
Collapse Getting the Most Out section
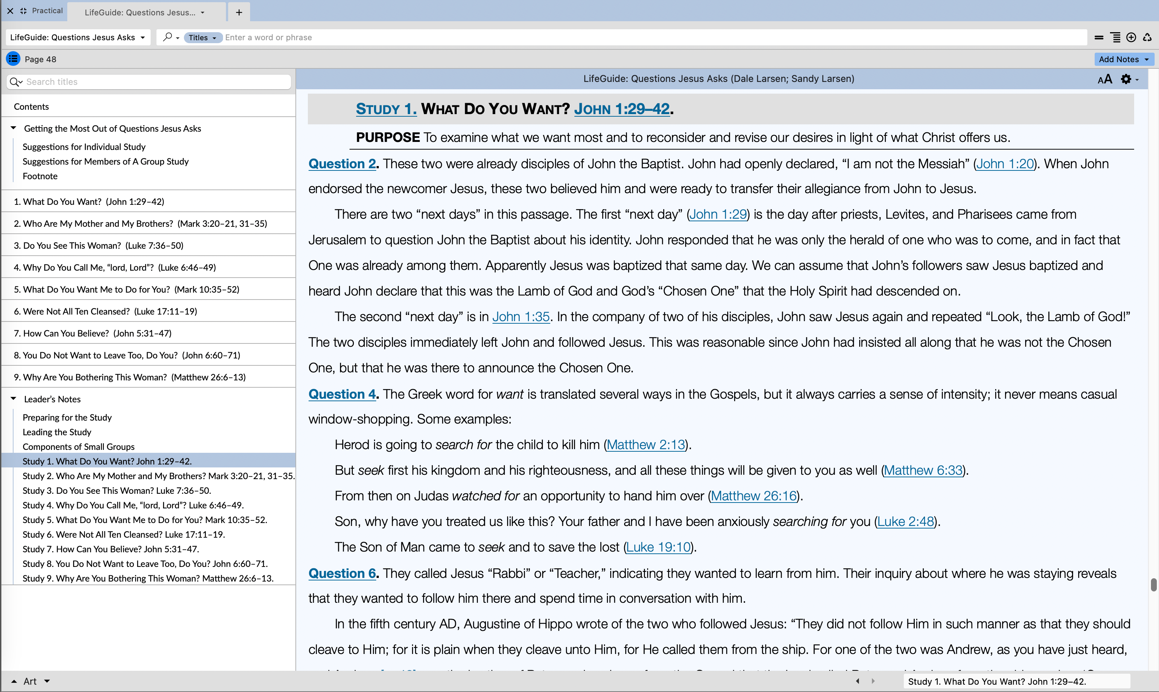pos(14,128)
